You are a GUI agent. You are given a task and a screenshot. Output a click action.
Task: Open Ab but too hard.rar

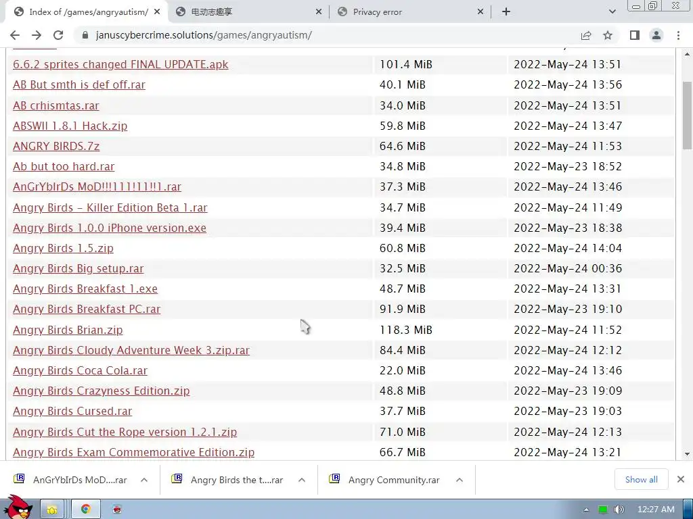point(64,166)
